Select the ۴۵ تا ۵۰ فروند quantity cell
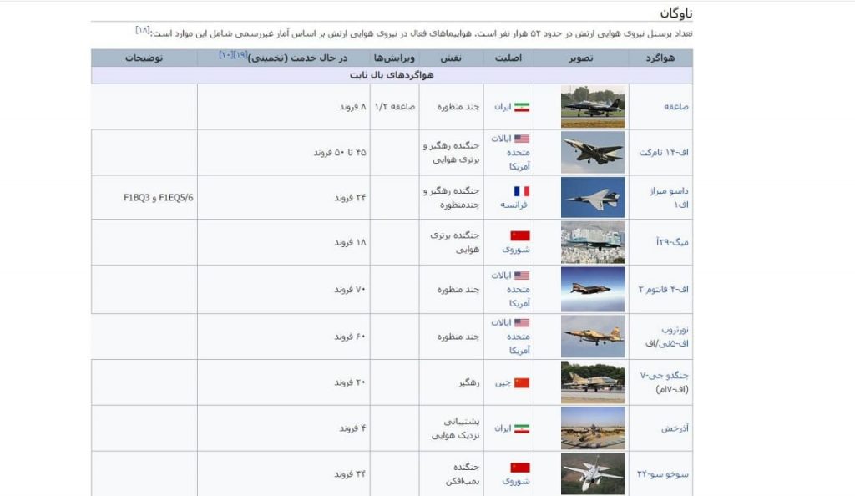 (x=284, y=153)
